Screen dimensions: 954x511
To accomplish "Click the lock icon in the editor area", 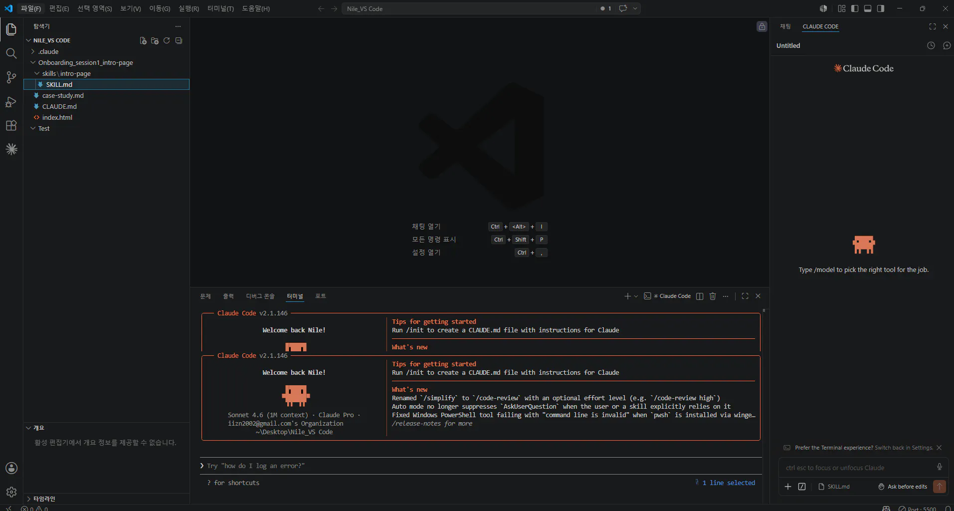I will (762, 26).
